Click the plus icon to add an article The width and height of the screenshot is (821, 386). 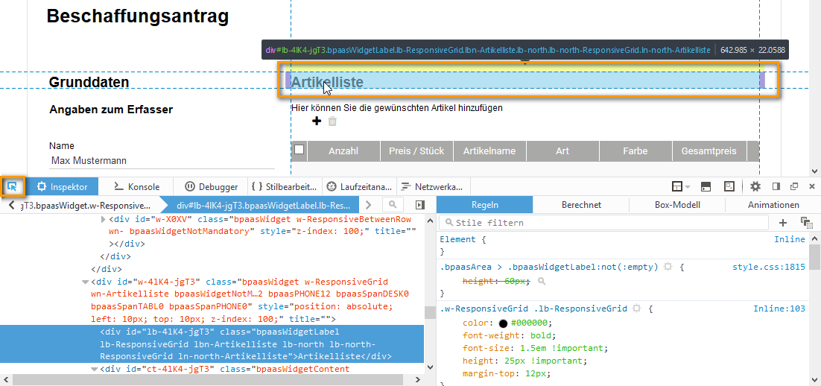click(x=316, y=121)
